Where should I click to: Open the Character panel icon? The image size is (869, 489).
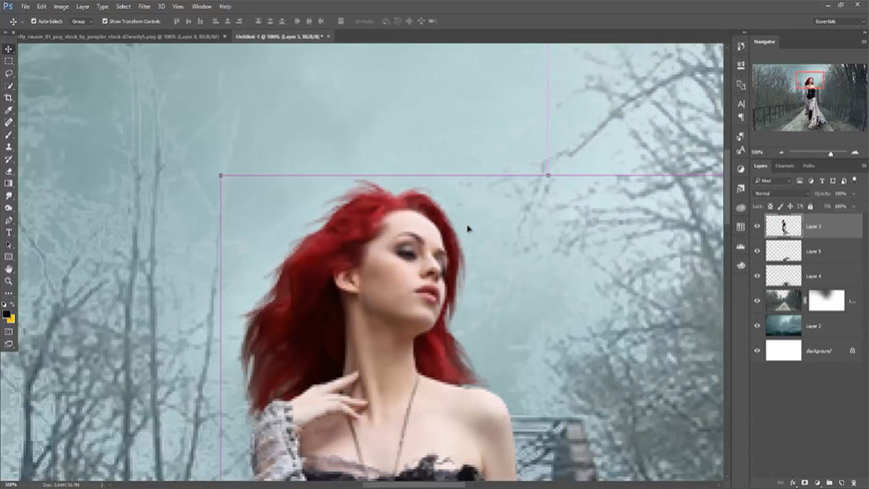(x=741, y=104)
